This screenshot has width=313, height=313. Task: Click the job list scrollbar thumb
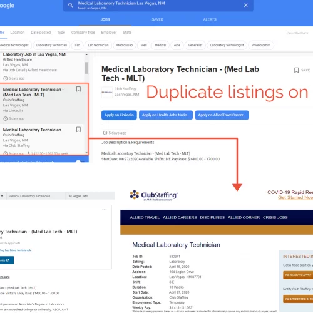86,68
